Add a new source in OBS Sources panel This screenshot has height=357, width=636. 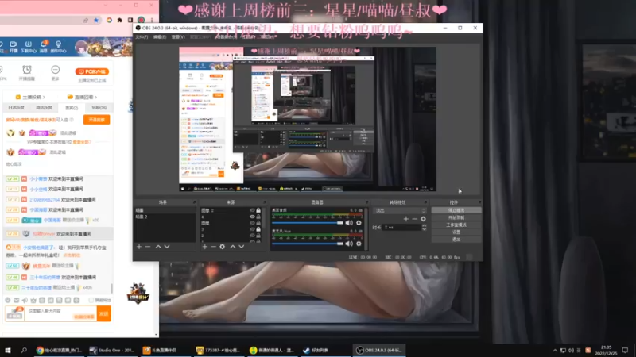click(205, 247)
